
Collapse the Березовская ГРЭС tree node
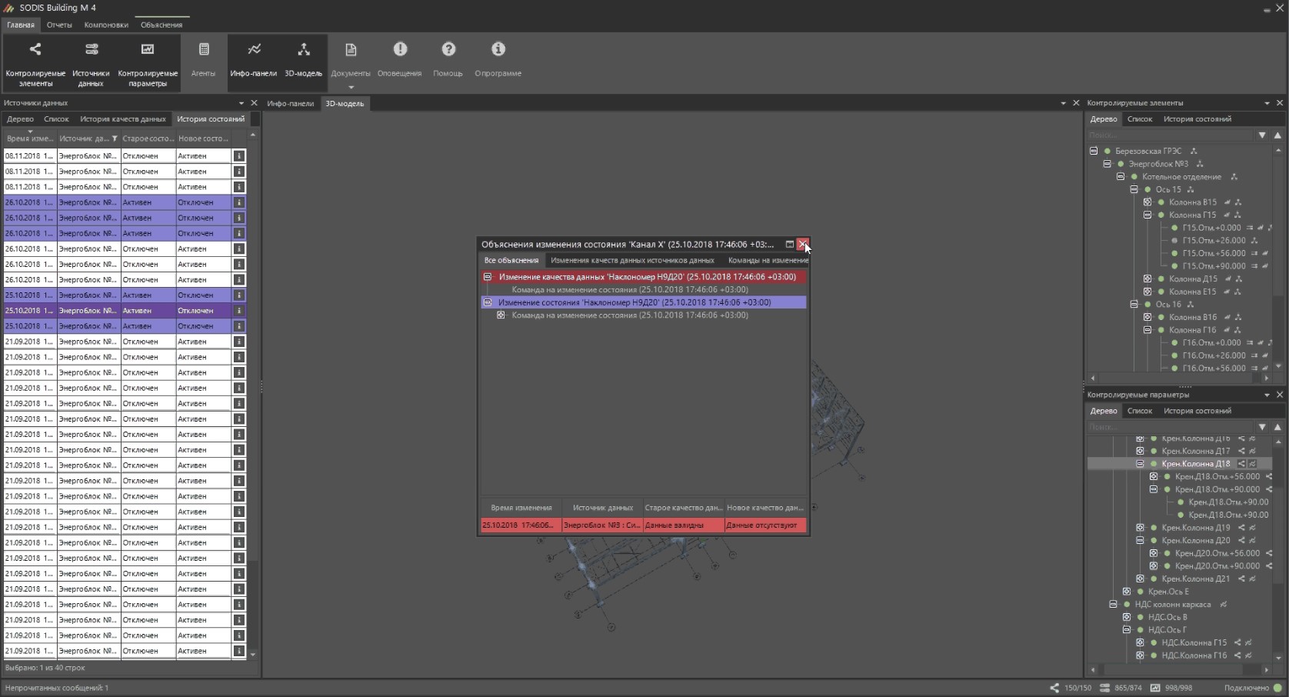coord(1094,152)
